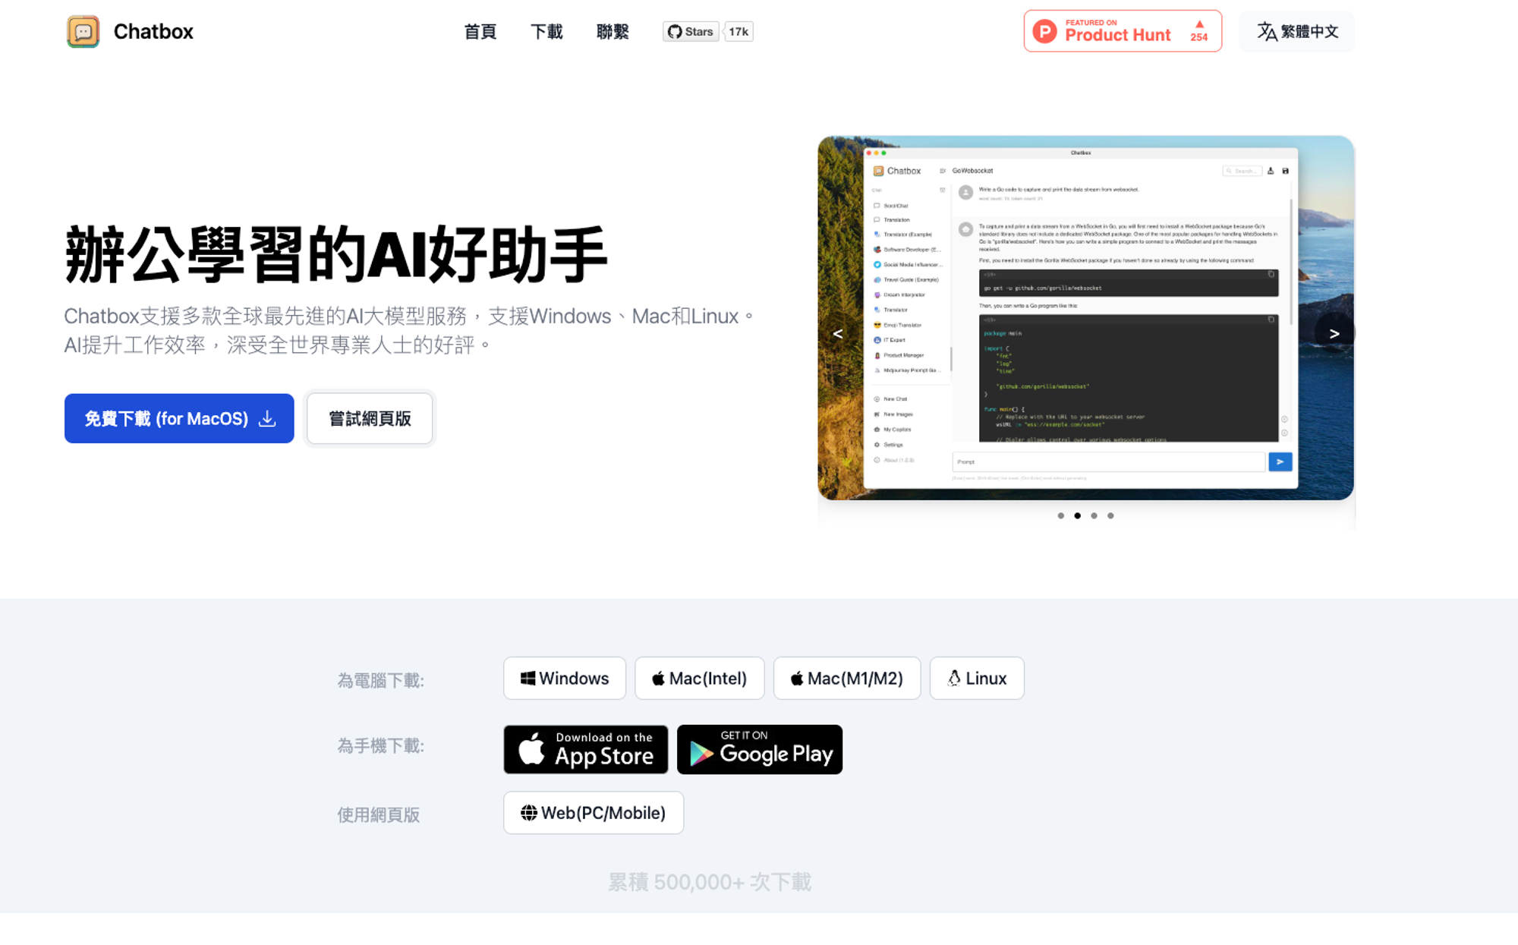
Task: Open 聯繫 navigation item
Action: point(613,31)
